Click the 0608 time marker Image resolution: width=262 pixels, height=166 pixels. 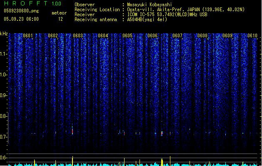click(x=202, y=36)
